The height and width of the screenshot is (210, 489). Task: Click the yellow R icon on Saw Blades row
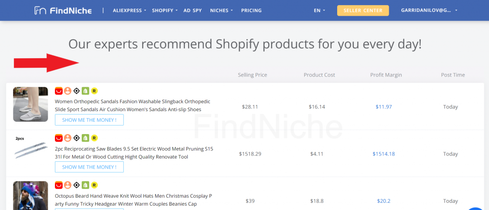click(x=95, y=138)
